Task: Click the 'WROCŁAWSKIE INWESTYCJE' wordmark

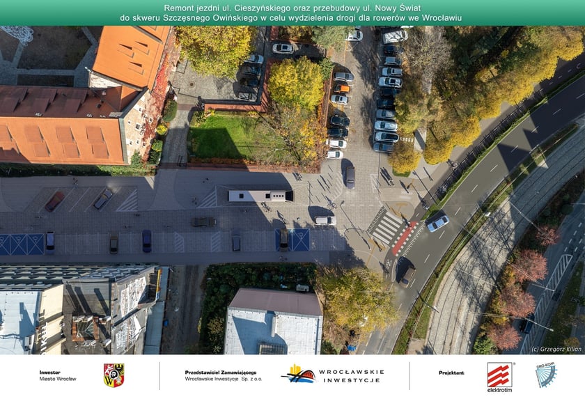Action: 351,376
